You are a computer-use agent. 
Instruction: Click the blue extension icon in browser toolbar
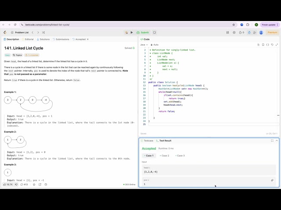(242, 25)
